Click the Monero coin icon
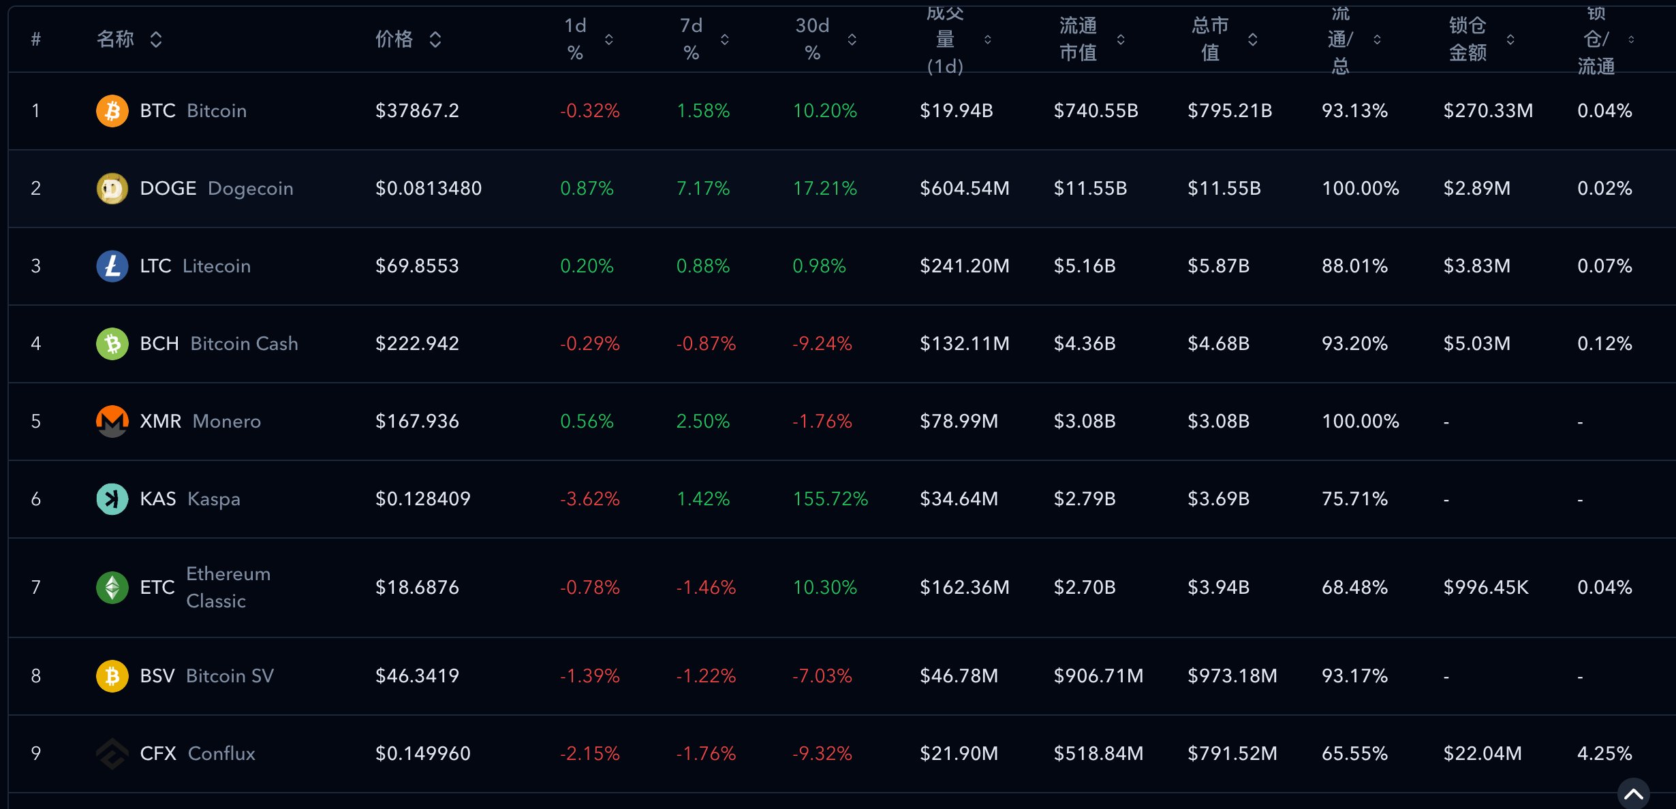 click(112, 421)
